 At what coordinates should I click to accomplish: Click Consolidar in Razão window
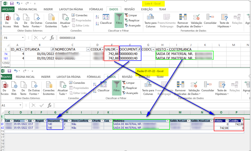(x=208, y=87)
